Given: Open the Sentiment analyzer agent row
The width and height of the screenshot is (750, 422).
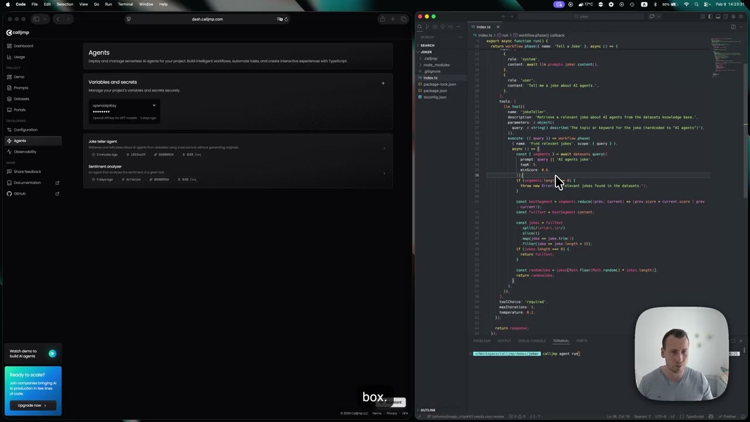Looking at the screenshot, I should tap(237, 173).
